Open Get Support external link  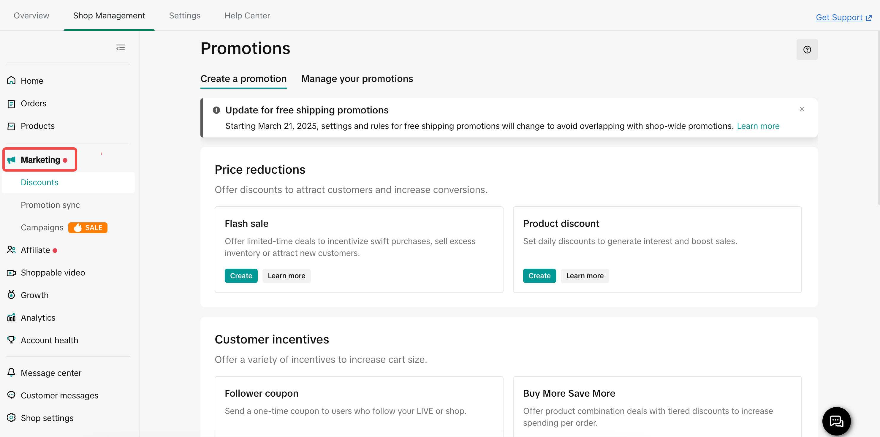843,18
